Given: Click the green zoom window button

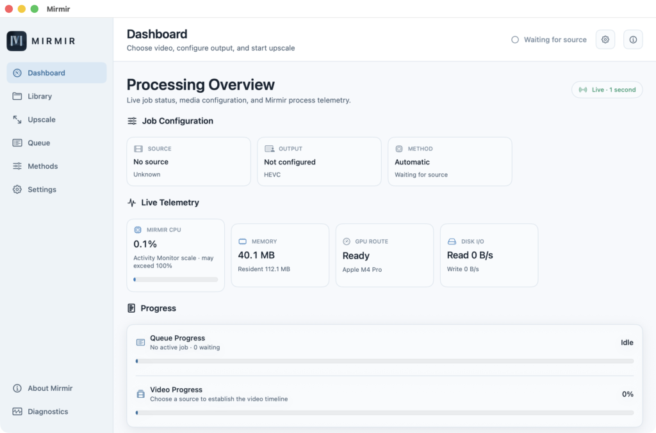Looking at the screenshot, I should (x=35, y=9).
